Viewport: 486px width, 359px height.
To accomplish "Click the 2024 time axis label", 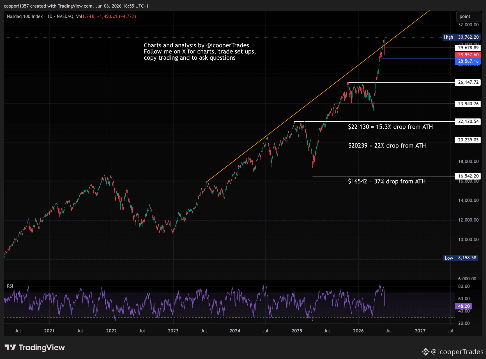I will [x=235, y=331].
